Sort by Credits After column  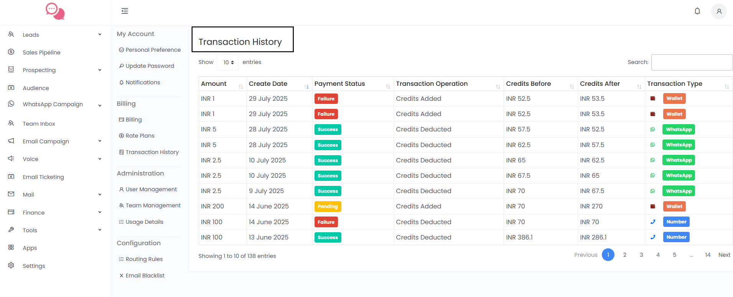(639, 87)
